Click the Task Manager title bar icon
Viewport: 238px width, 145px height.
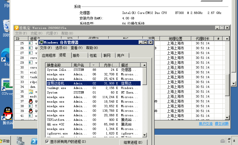click(41, 42)
